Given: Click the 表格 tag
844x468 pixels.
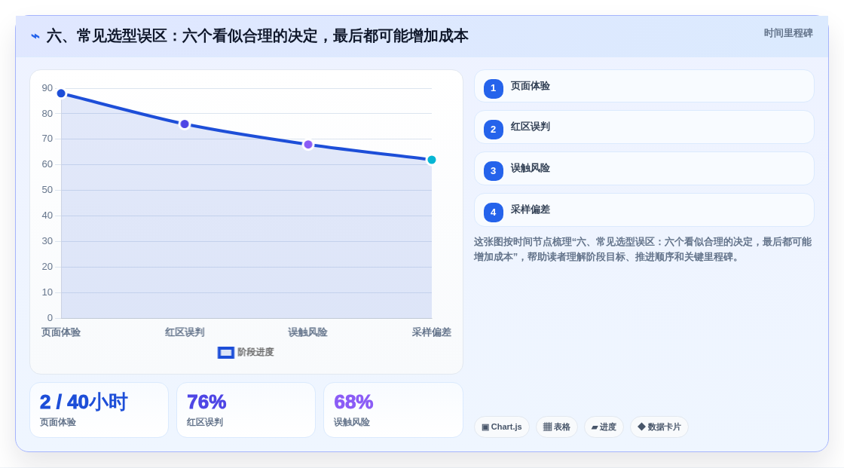Looking at the screenshot, I should pos(557,427).
